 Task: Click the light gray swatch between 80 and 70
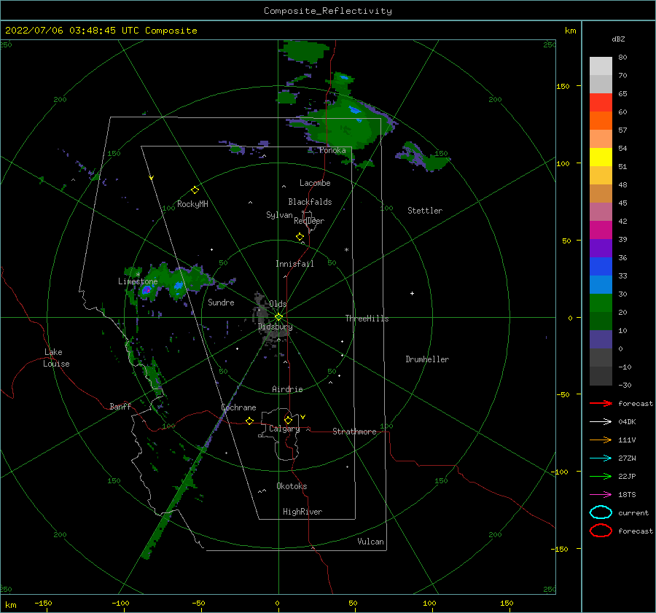click(x=601, y=66)
